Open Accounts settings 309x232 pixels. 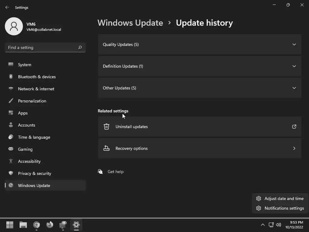tap(45, 125)
